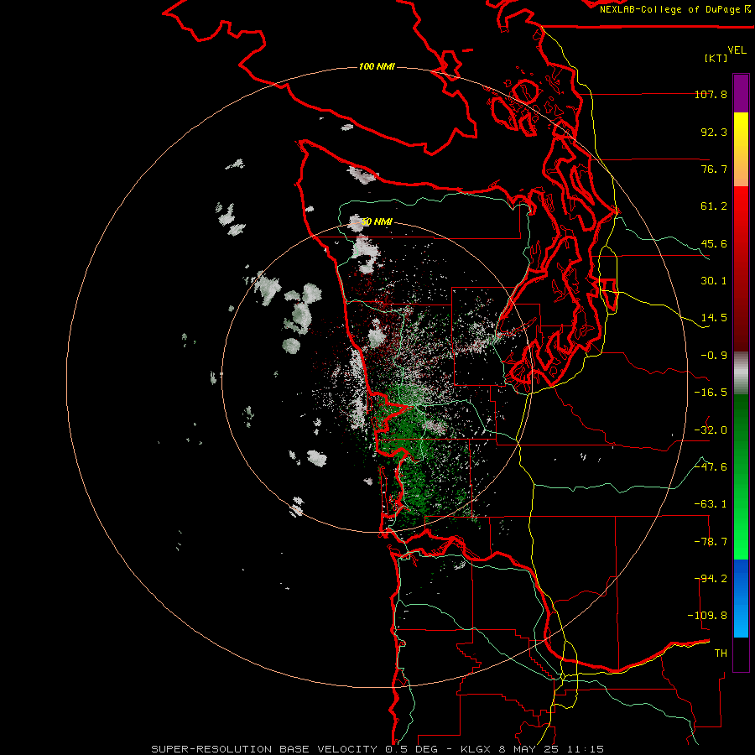Click the [KT] units label

click(x=716, y=58)
